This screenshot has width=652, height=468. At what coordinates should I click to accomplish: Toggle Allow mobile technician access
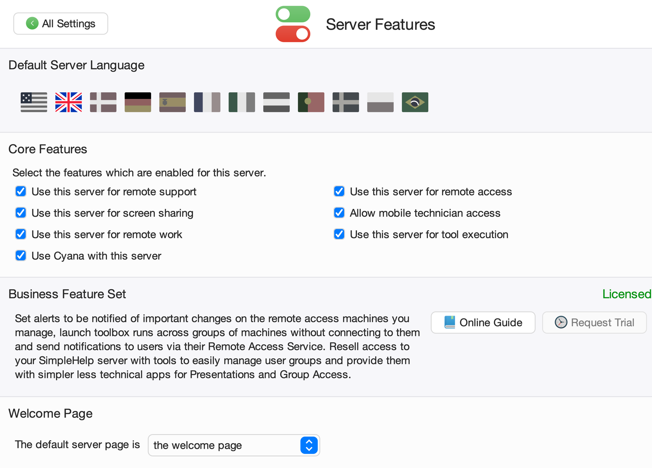point(339,213)
